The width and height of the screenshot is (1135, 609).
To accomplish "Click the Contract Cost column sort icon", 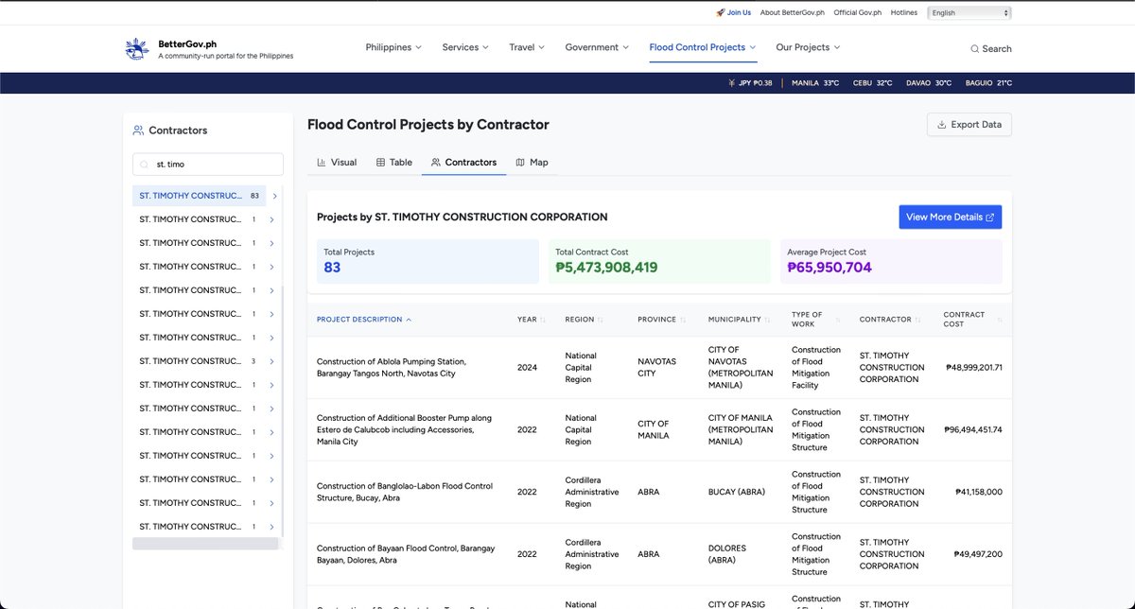I will [1000, 320].
